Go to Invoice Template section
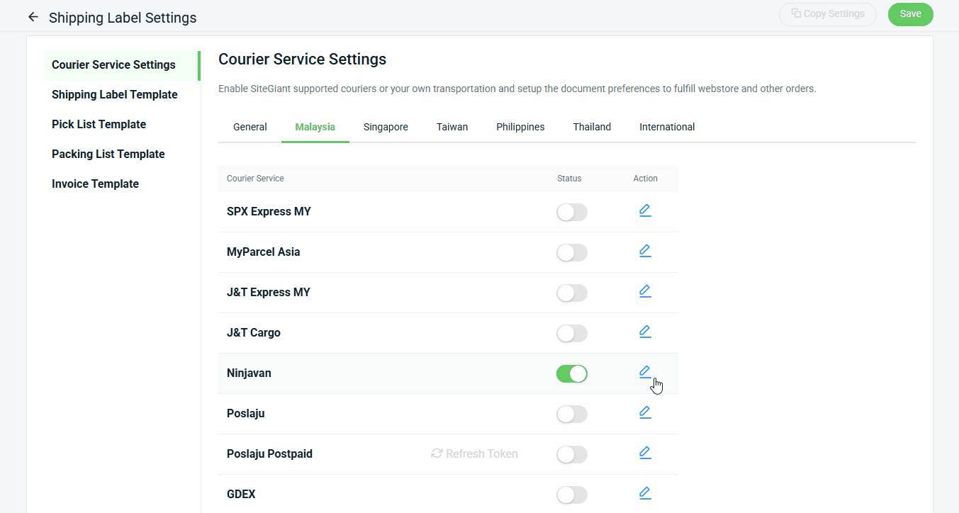 (x=95, y=184)
